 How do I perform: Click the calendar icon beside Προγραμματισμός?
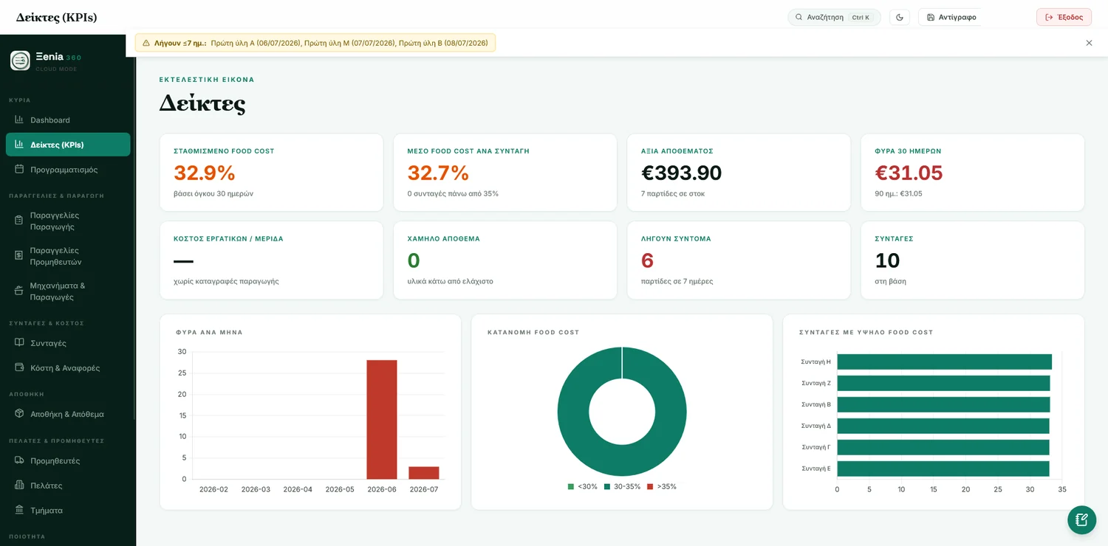click(x=20, y=169)
